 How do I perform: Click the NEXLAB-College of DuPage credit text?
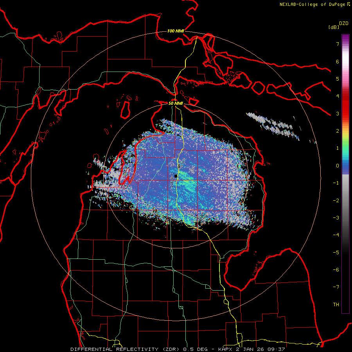pos(314,4)
